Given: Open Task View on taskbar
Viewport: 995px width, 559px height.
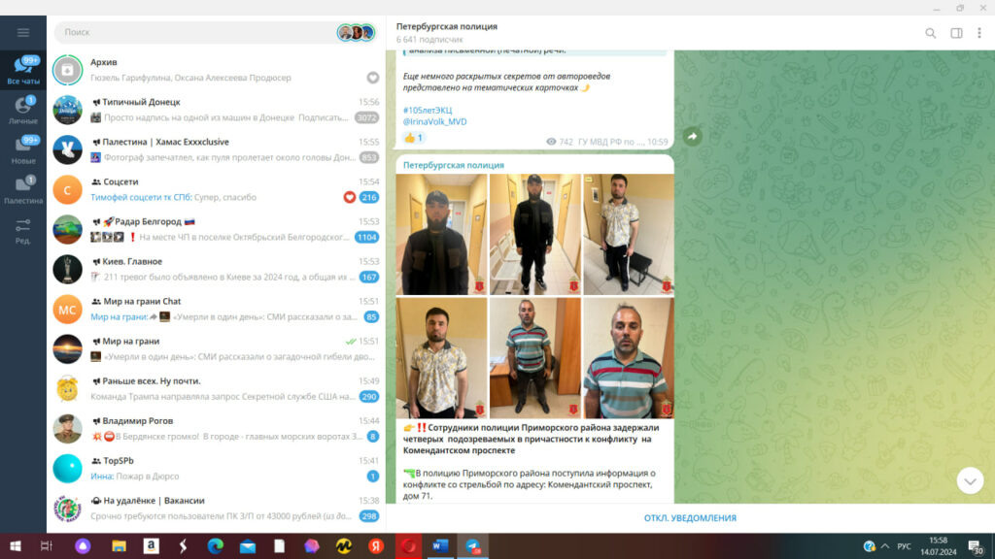Looking at the screenshot, I should [47, 546].
